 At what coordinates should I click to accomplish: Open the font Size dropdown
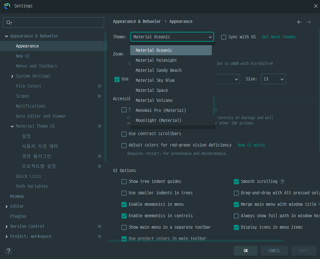click(273, 79)
